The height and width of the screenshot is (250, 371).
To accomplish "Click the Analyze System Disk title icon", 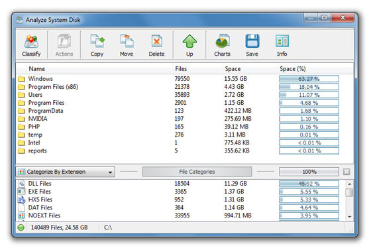I will 20,20.
